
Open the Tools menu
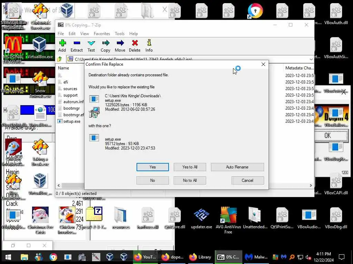[120, 34]
